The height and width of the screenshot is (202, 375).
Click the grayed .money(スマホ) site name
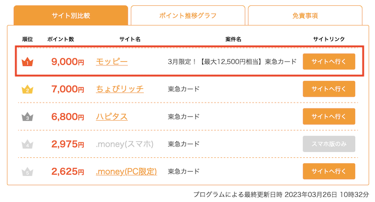(x=125, y=144)
